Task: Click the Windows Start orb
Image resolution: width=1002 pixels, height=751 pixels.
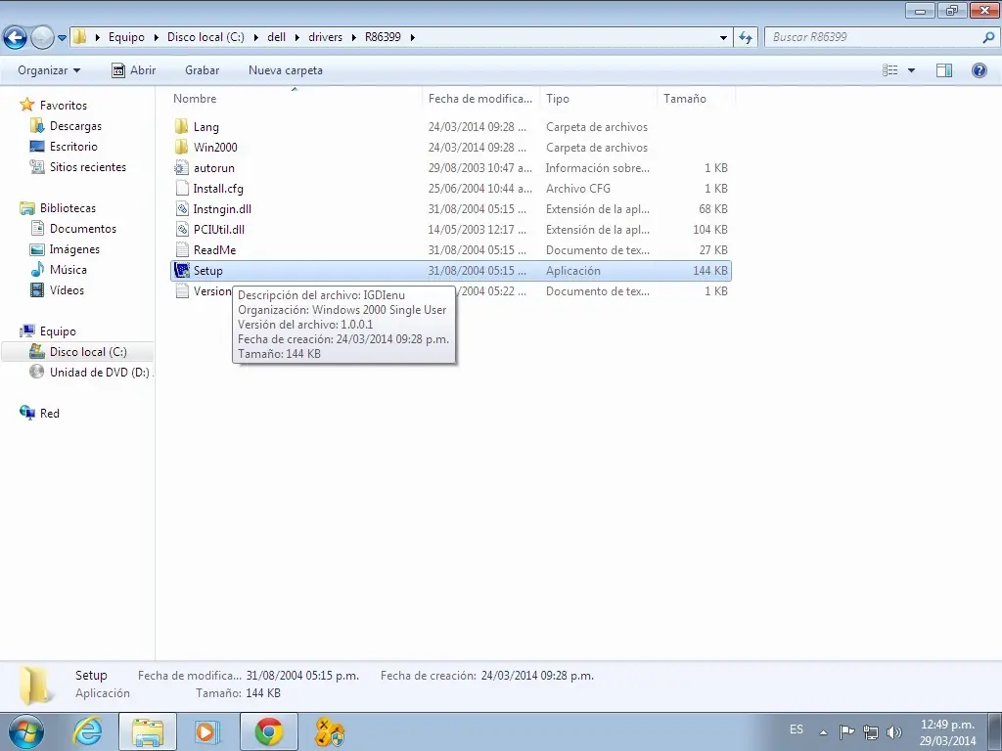Action: [x=25, y=731]
